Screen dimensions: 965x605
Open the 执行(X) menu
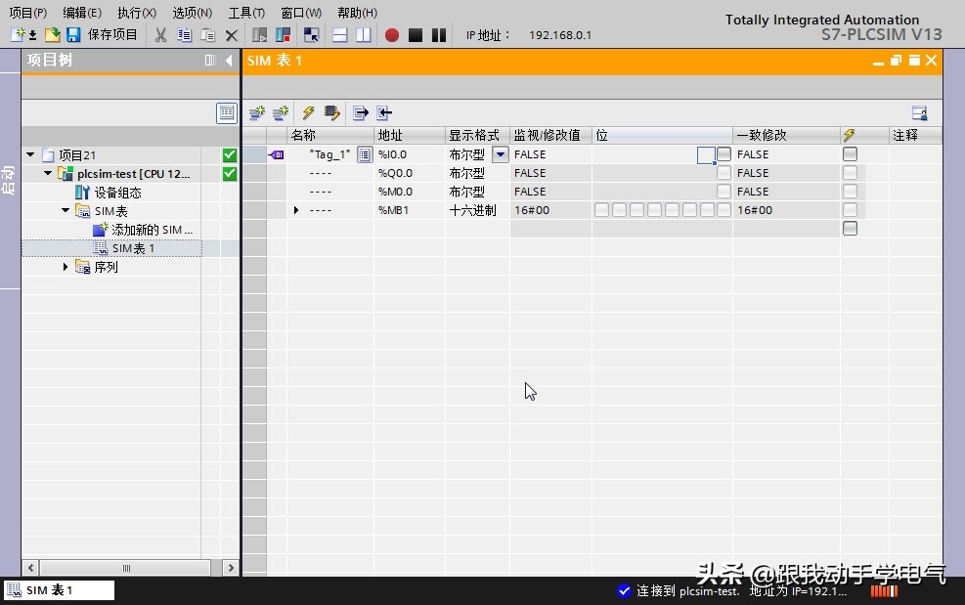tap(136, 13)
